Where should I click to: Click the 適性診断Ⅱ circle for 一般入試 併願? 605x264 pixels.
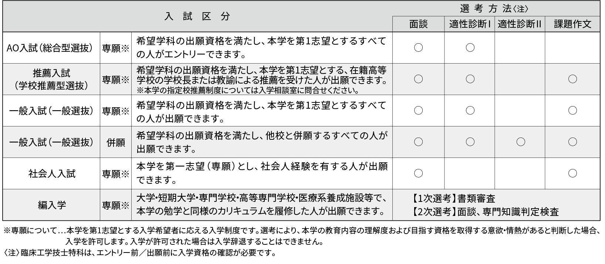(x=520, y=142)
